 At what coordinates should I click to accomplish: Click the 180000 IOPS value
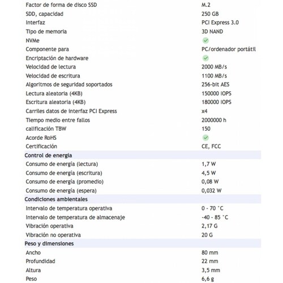[x=216, y=102]
